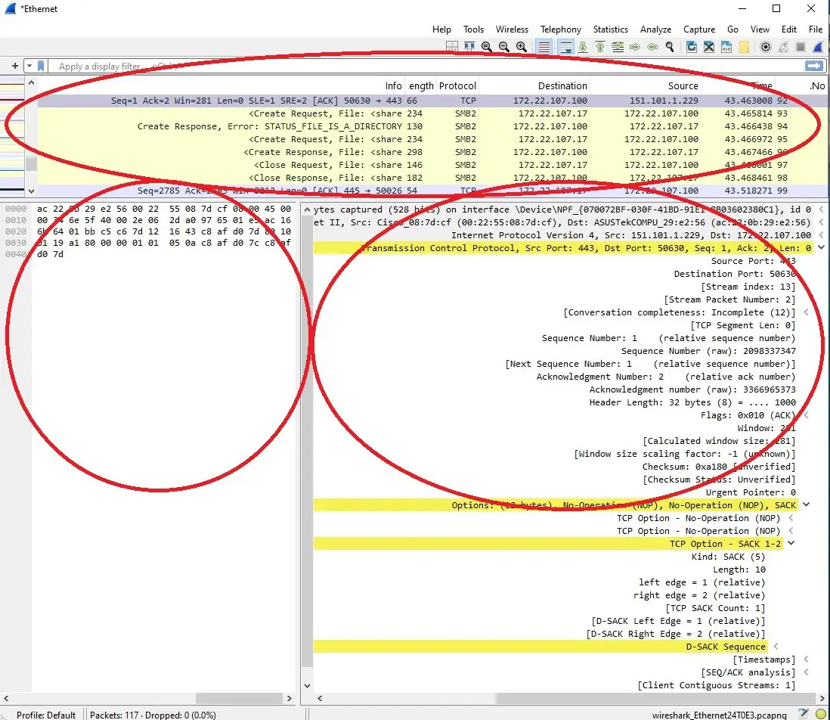
Task: Collapse the Transmission Control Protocol tree
Action: 821,247
